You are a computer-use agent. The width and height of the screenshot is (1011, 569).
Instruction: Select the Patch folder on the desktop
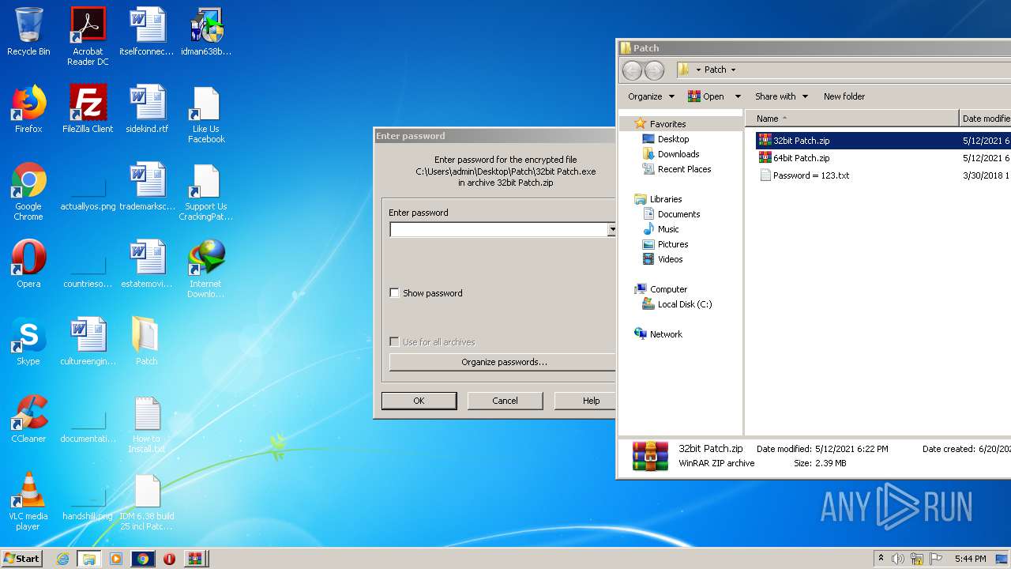[146, 341]
